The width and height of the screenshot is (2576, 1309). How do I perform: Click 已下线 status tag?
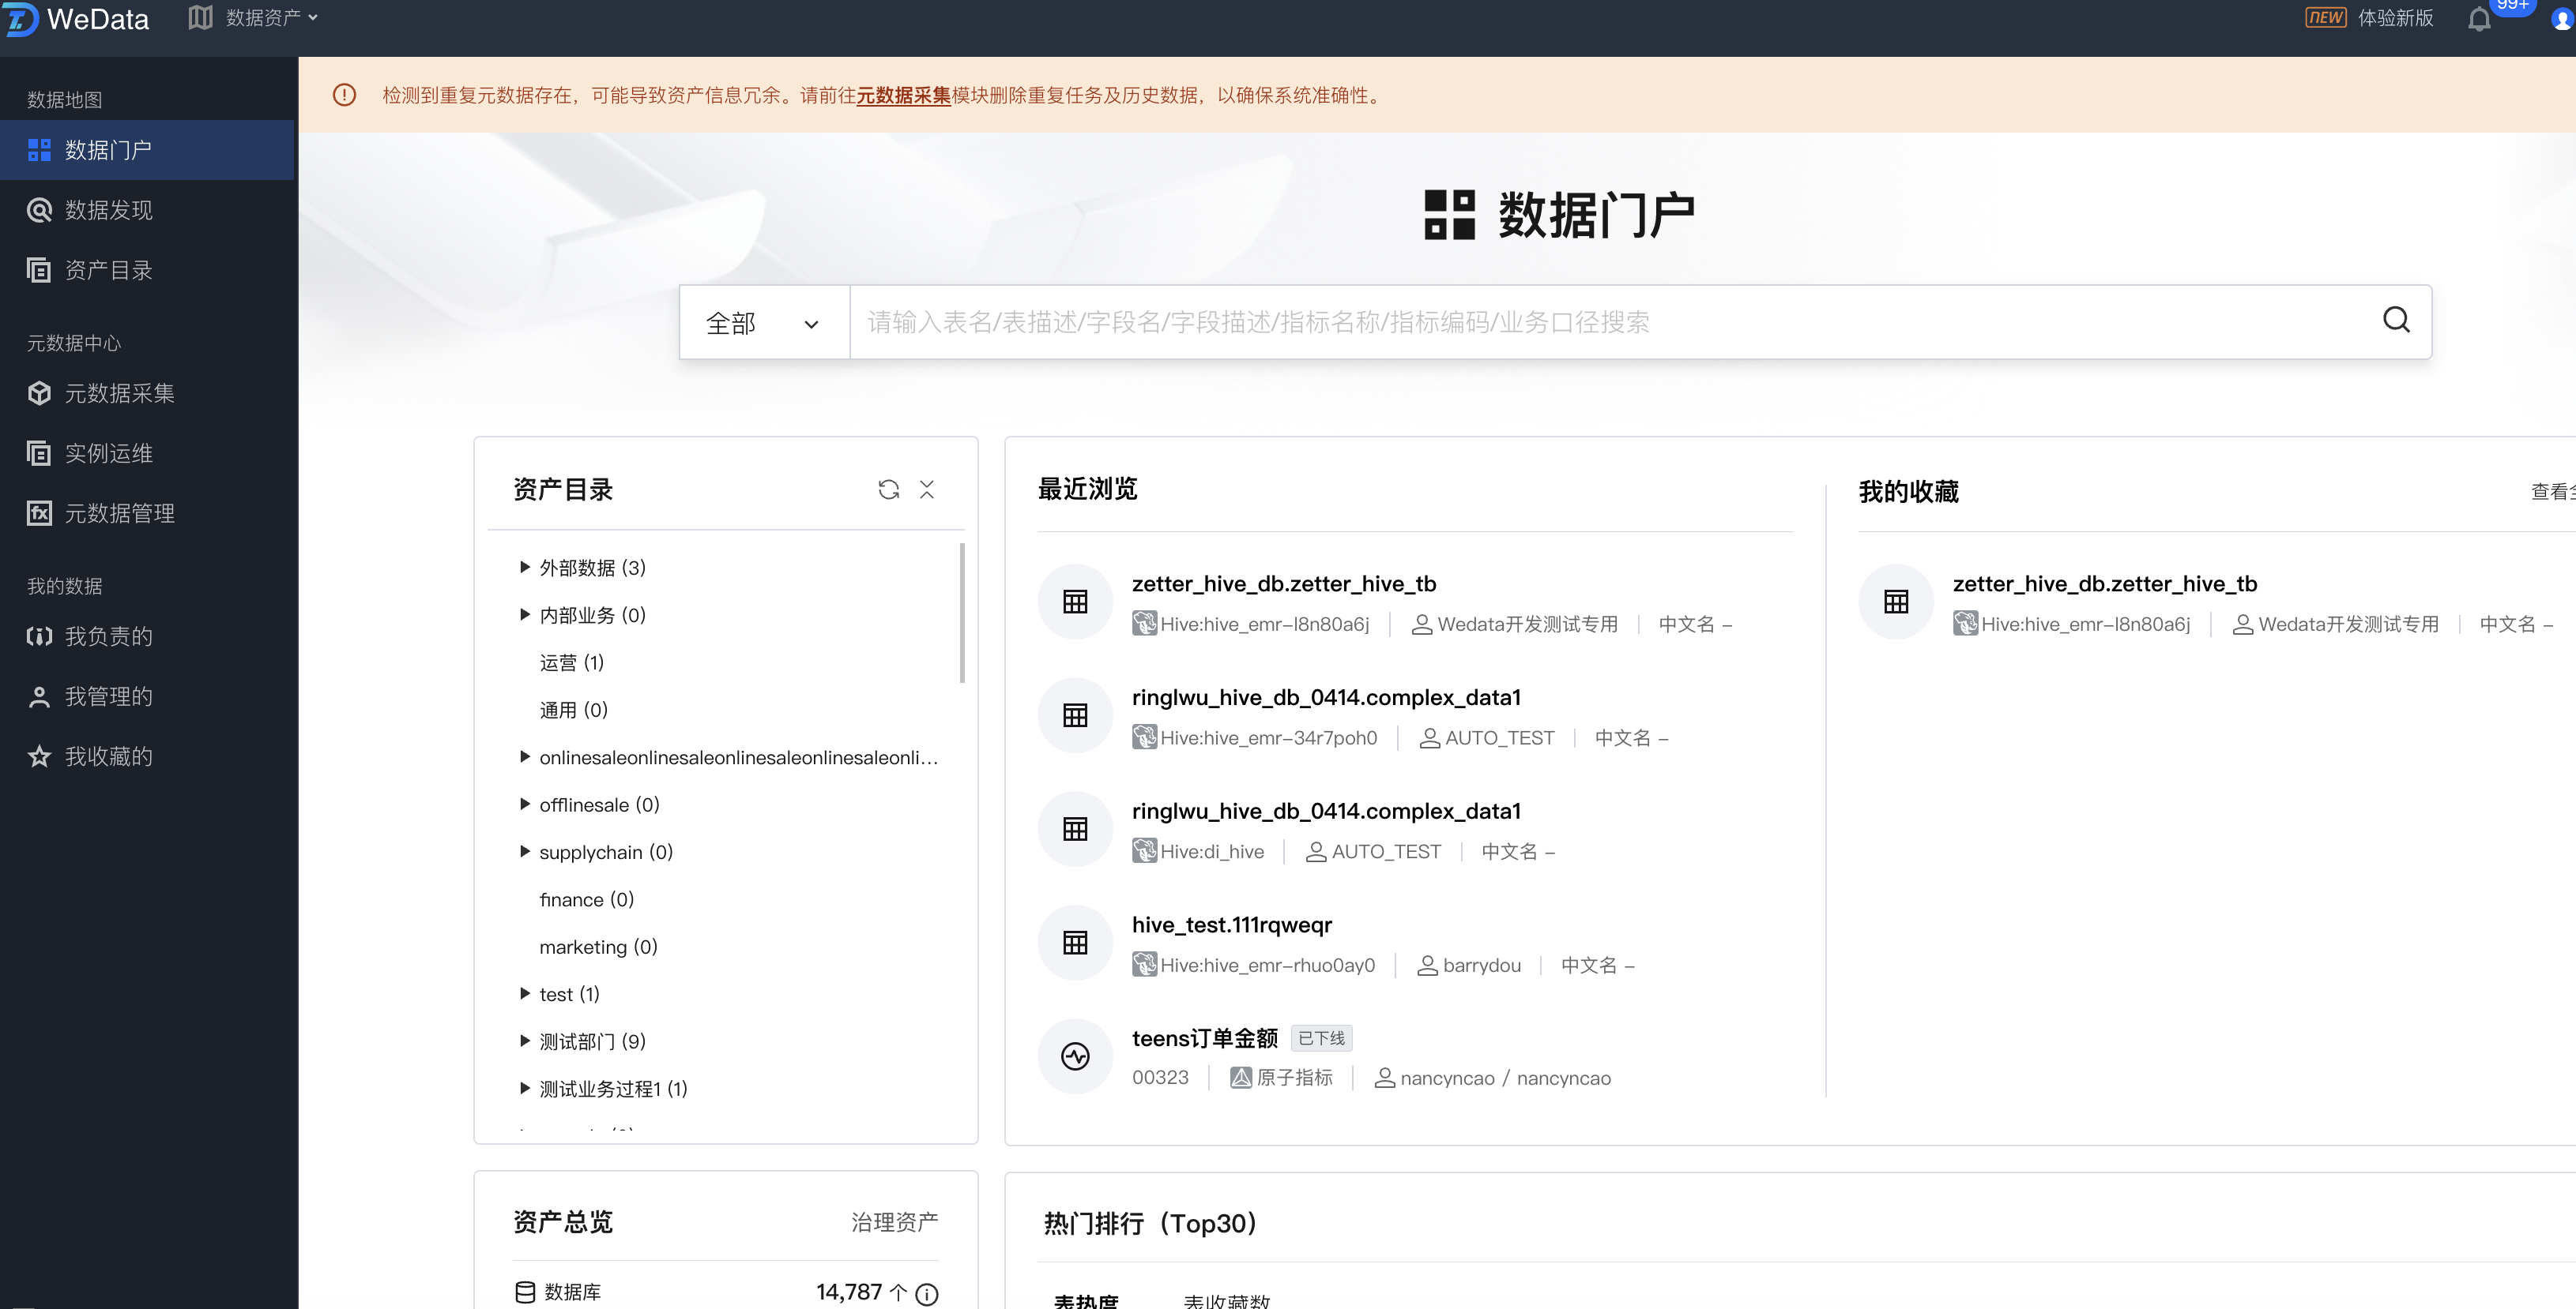click(1321, 1038)
